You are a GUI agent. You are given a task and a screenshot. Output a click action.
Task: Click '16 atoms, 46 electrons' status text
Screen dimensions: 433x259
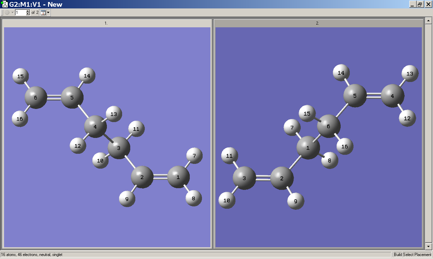pos(32,255)
